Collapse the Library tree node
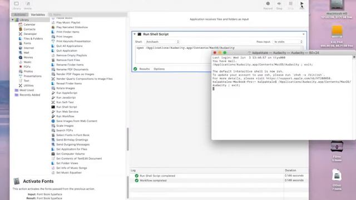Viewport: 356px width, 200px height. 12,20
